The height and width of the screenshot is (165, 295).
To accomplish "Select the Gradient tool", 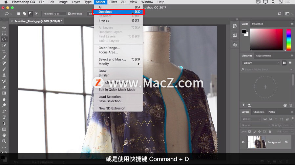I will (4, 93).
